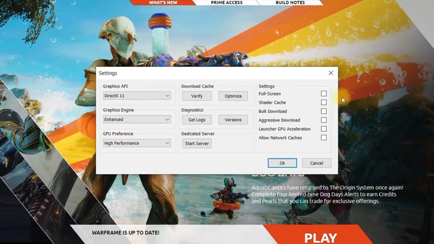This screenshot has height=244, width=434.
Task: Open the Graphics Engine Enhanced dropdown
Action: 137,120
